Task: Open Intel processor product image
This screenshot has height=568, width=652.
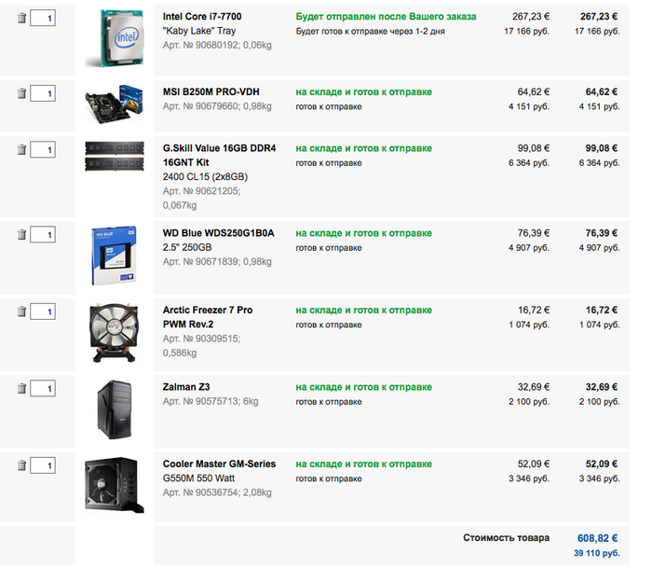Action: 115,38
